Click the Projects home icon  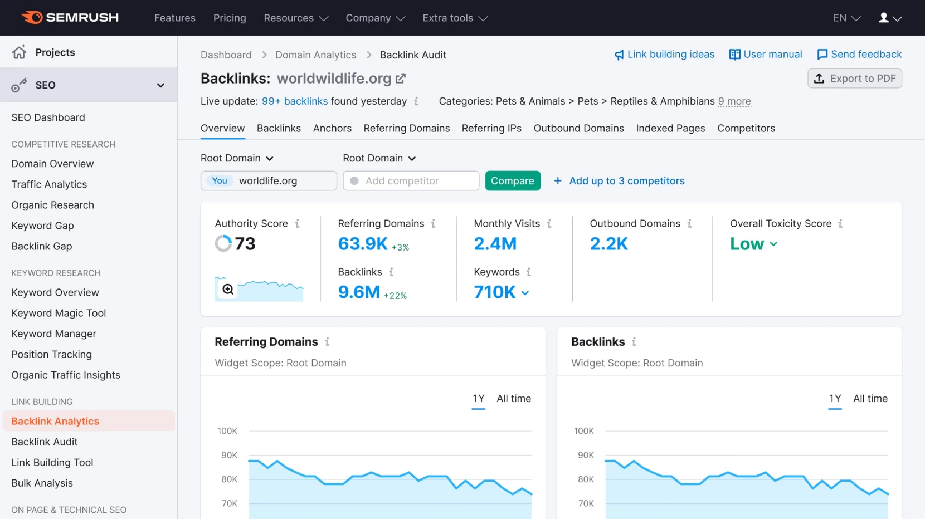(20, 52)
